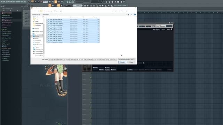This screenshot has width=223, height=125.
Task: Select Музыка in the navigation pane
Action: (37, 47)
